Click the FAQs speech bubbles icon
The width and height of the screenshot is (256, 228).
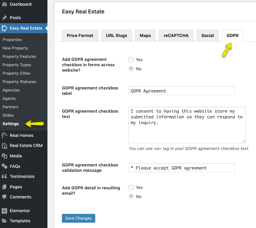point(4,166)
